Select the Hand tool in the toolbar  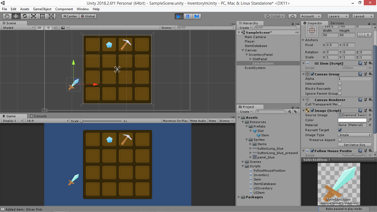click(x=7, y=16)
